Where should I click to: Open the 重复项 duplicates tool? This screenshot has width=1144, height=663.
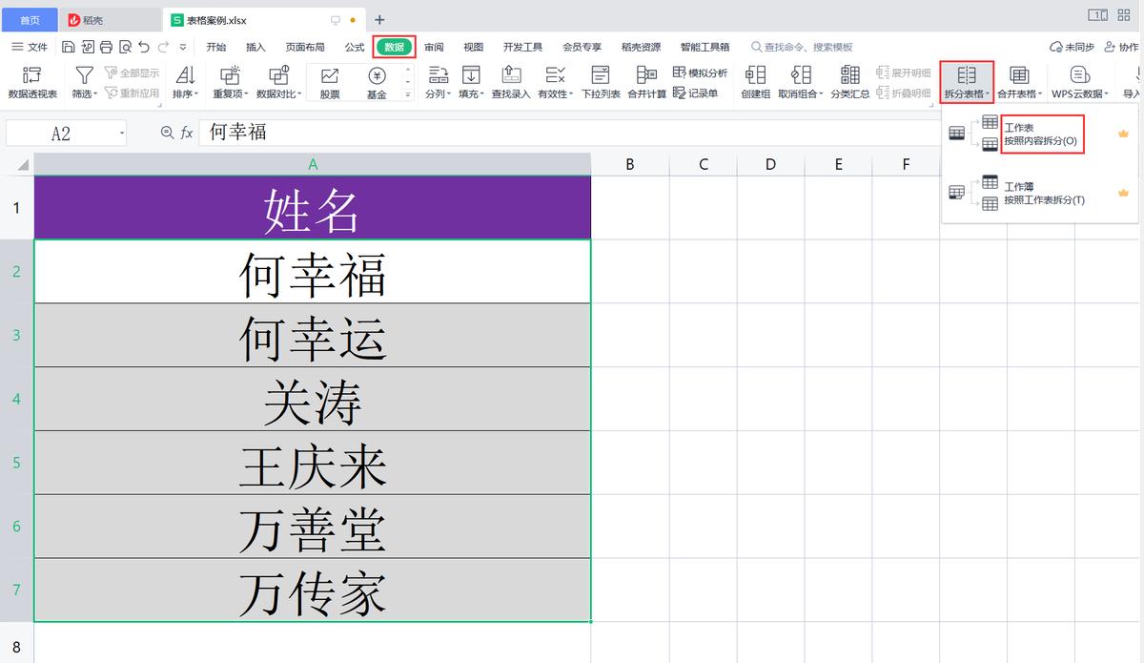tap(229, 82)
